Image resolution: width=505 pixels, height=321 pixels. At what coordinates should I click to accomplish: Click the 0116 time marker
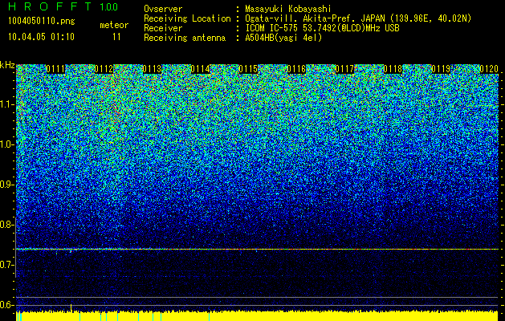point(296,69)
